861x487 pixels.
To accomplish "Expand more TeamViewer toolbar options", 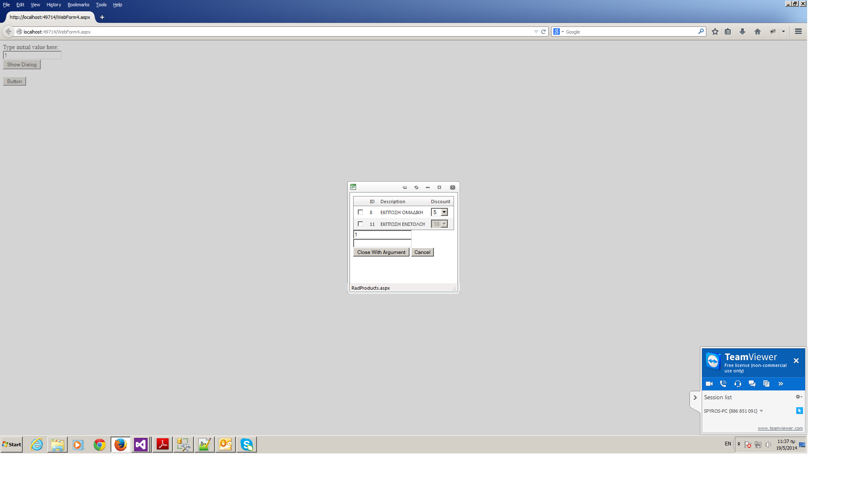I will coord(781,384).
